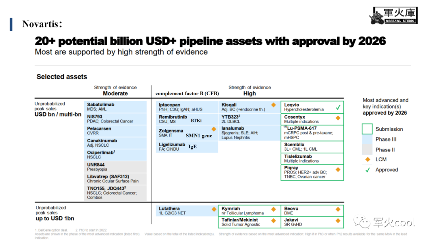
Task: Select the Tislelizumab Multiple indications box
Action: (312, 159)
